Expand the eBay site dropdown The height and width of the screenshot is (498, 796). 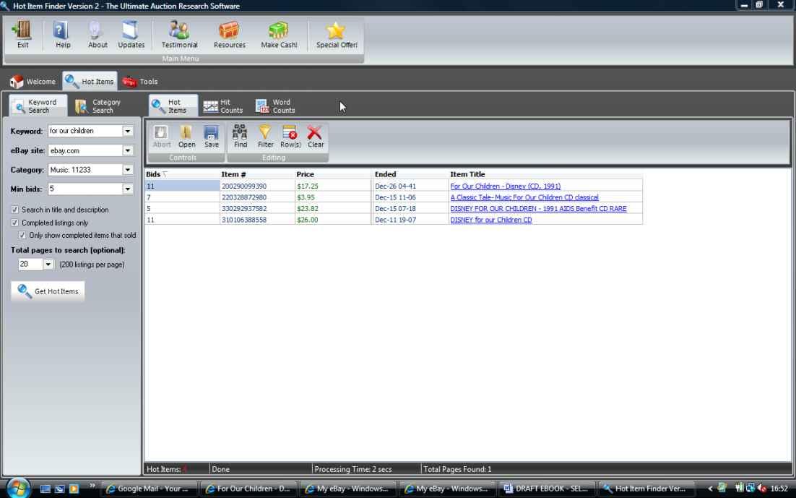coord(128,150)
